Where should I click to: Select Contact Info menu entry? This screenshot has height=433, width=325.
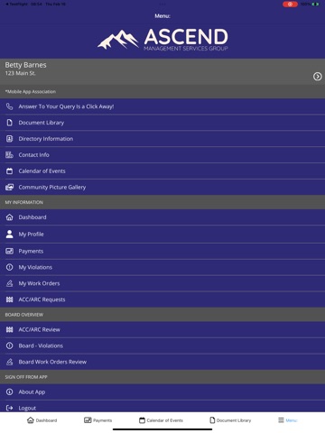click(162, 155)
